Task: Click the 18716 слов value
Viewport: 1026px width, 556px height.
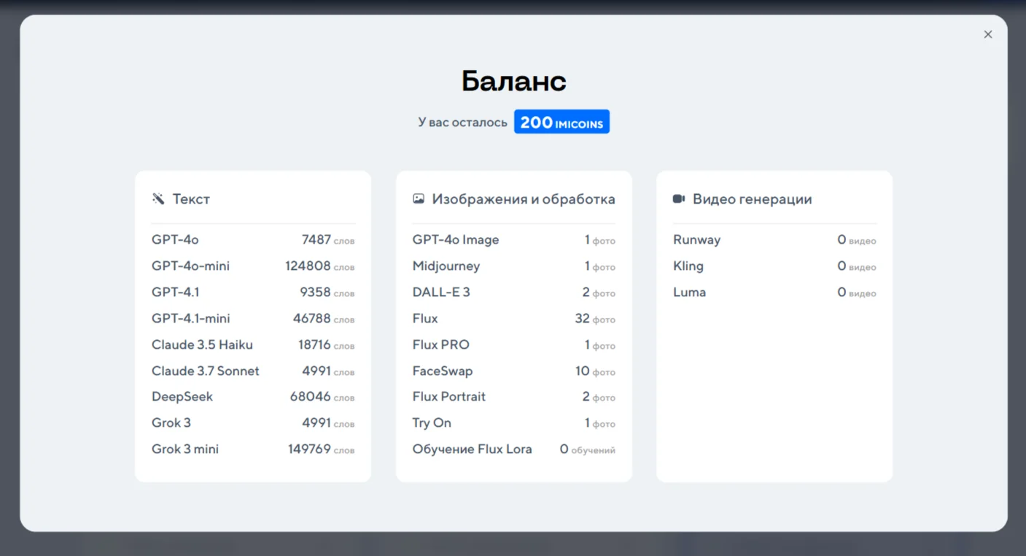Action: click(x=327, y=345)
